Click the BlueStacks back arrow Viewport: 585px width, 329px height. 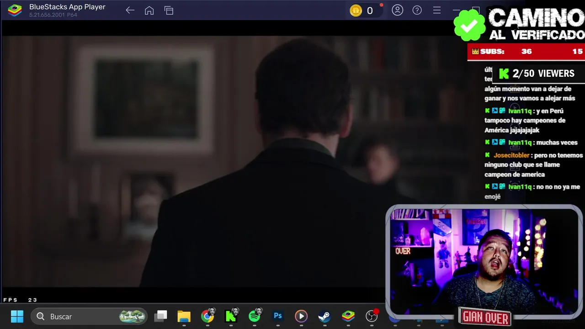(x=130, y=10)
